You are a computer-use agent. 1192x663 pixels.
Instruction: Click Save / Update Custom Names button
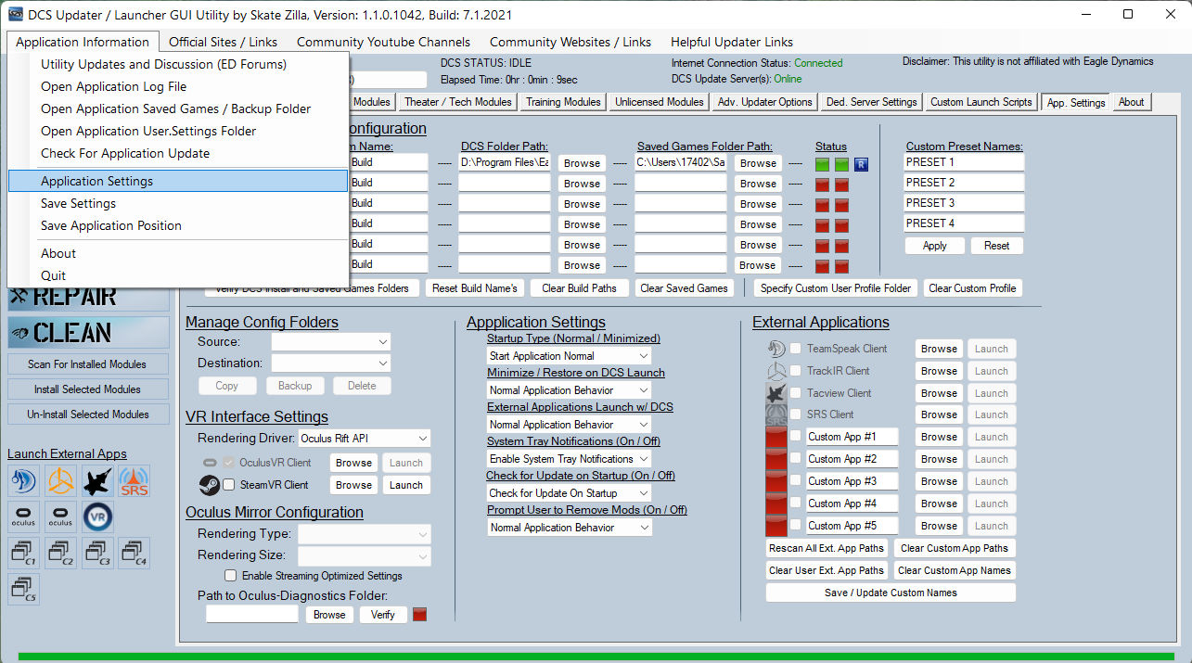click(x=891, y=593)
